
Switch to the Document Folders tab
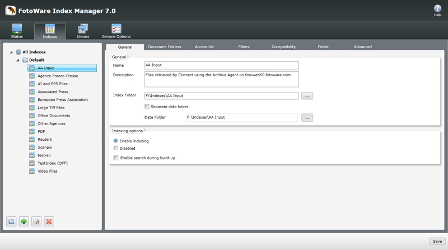coord(165,47)
